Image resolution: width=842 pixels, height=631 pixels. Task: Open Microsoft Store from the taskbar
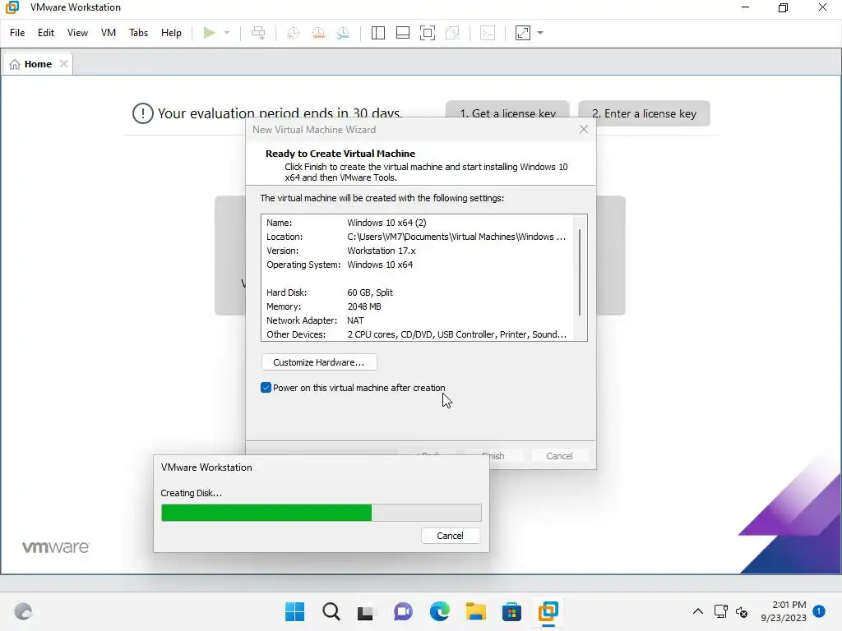[511, 611]
